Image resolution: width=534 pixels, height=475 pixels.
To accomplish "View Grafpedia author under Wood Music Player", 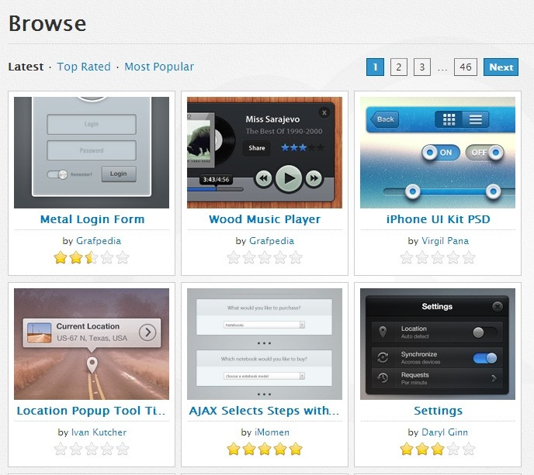I will pyautogui.click(x=272, y=241).
